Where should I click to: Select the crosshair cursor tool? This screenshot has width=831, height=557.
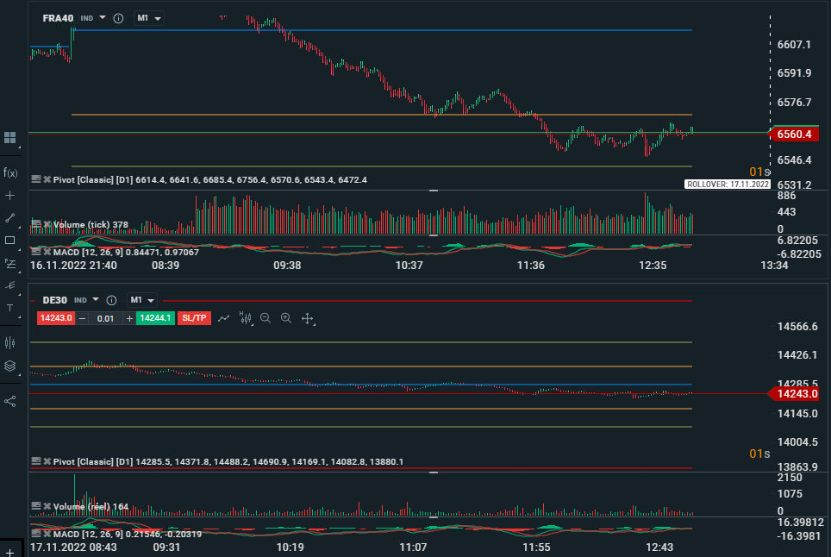10,196
